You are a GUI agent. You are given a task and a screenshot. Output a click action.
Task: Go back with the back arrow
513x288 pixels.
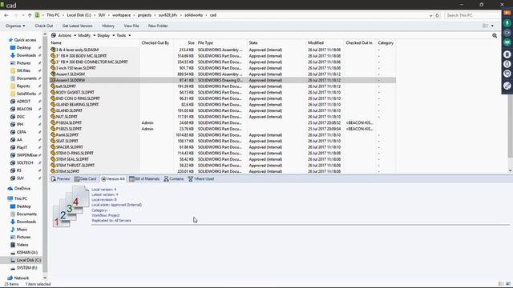pyautogui.click(x=6, y=15)
